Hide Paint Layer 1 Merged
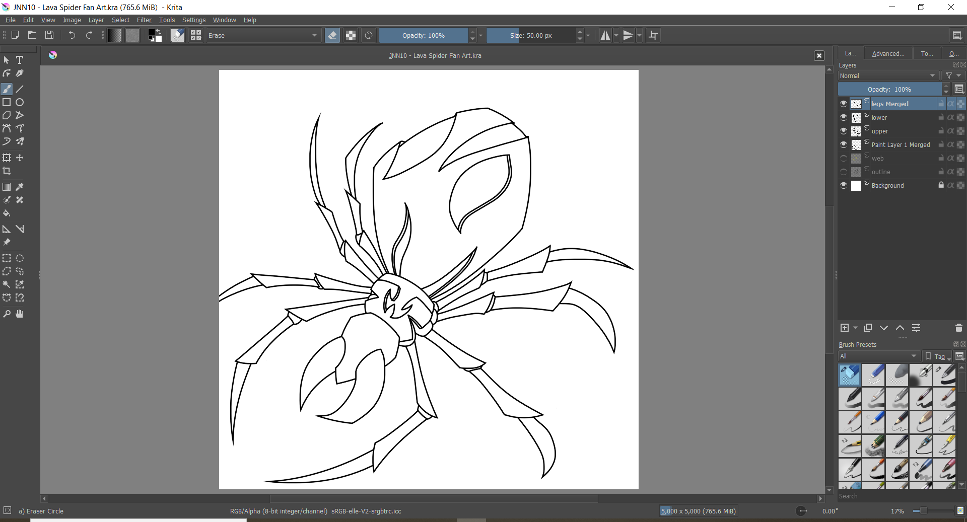 pos(844,144)
